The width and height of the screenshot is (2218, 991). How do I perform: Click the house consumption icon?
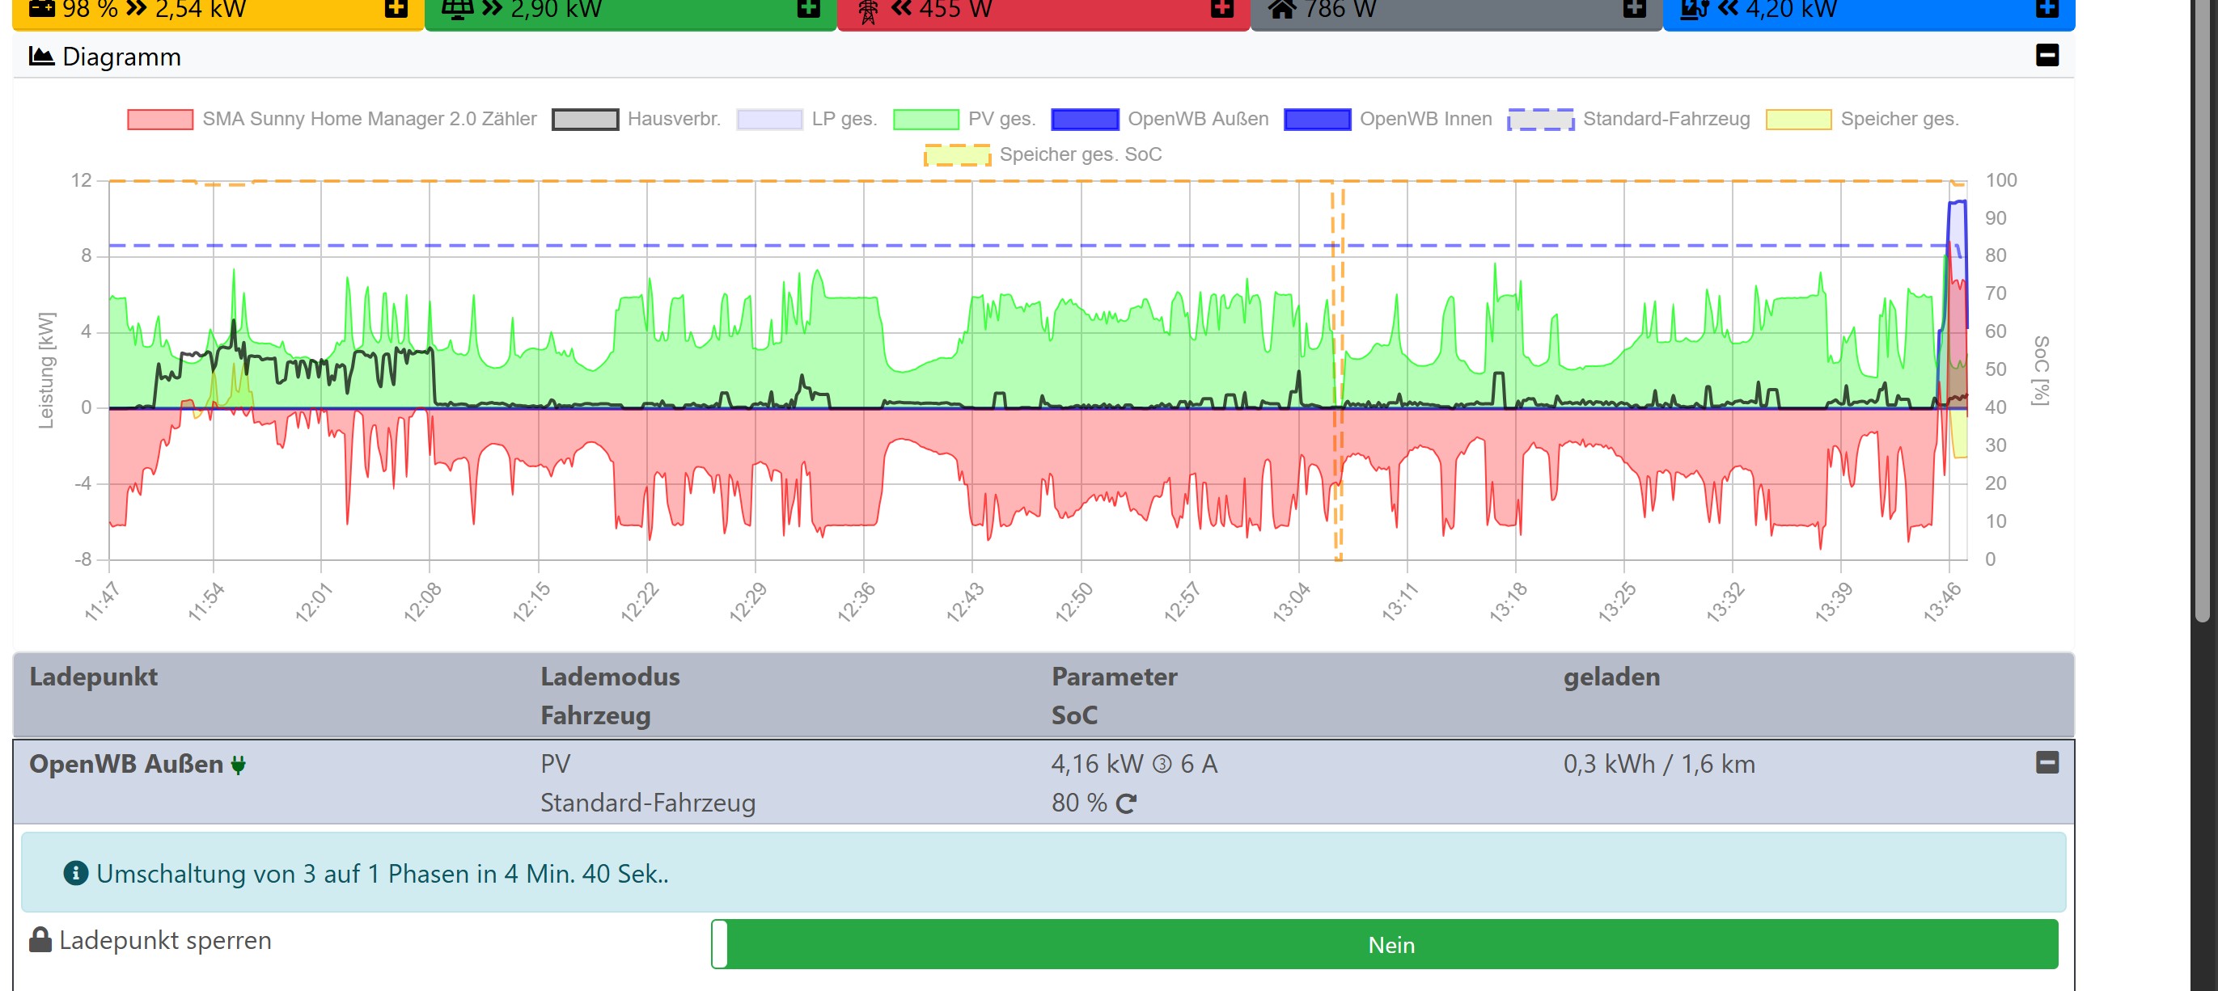(1282, 9)
